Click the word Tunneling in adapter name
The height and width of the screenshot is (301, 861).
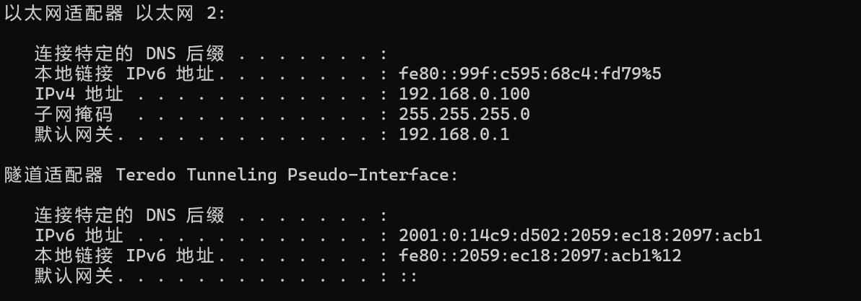click(x=231, y=175)
